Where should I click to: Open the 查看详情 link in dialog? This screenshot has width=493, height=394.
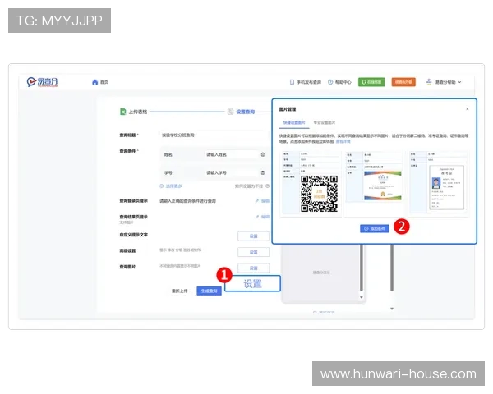click(343, 142)
